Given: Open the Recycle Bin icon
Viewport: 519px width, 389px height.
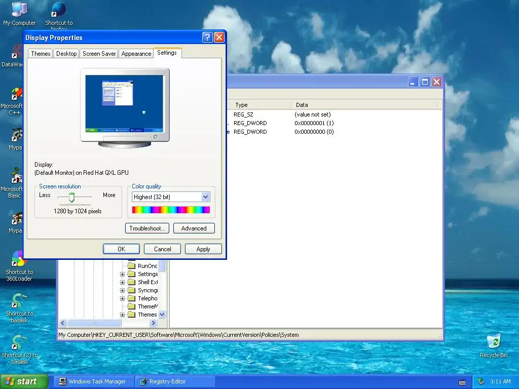Looking at the screenshot, I should tap(494, 345).
